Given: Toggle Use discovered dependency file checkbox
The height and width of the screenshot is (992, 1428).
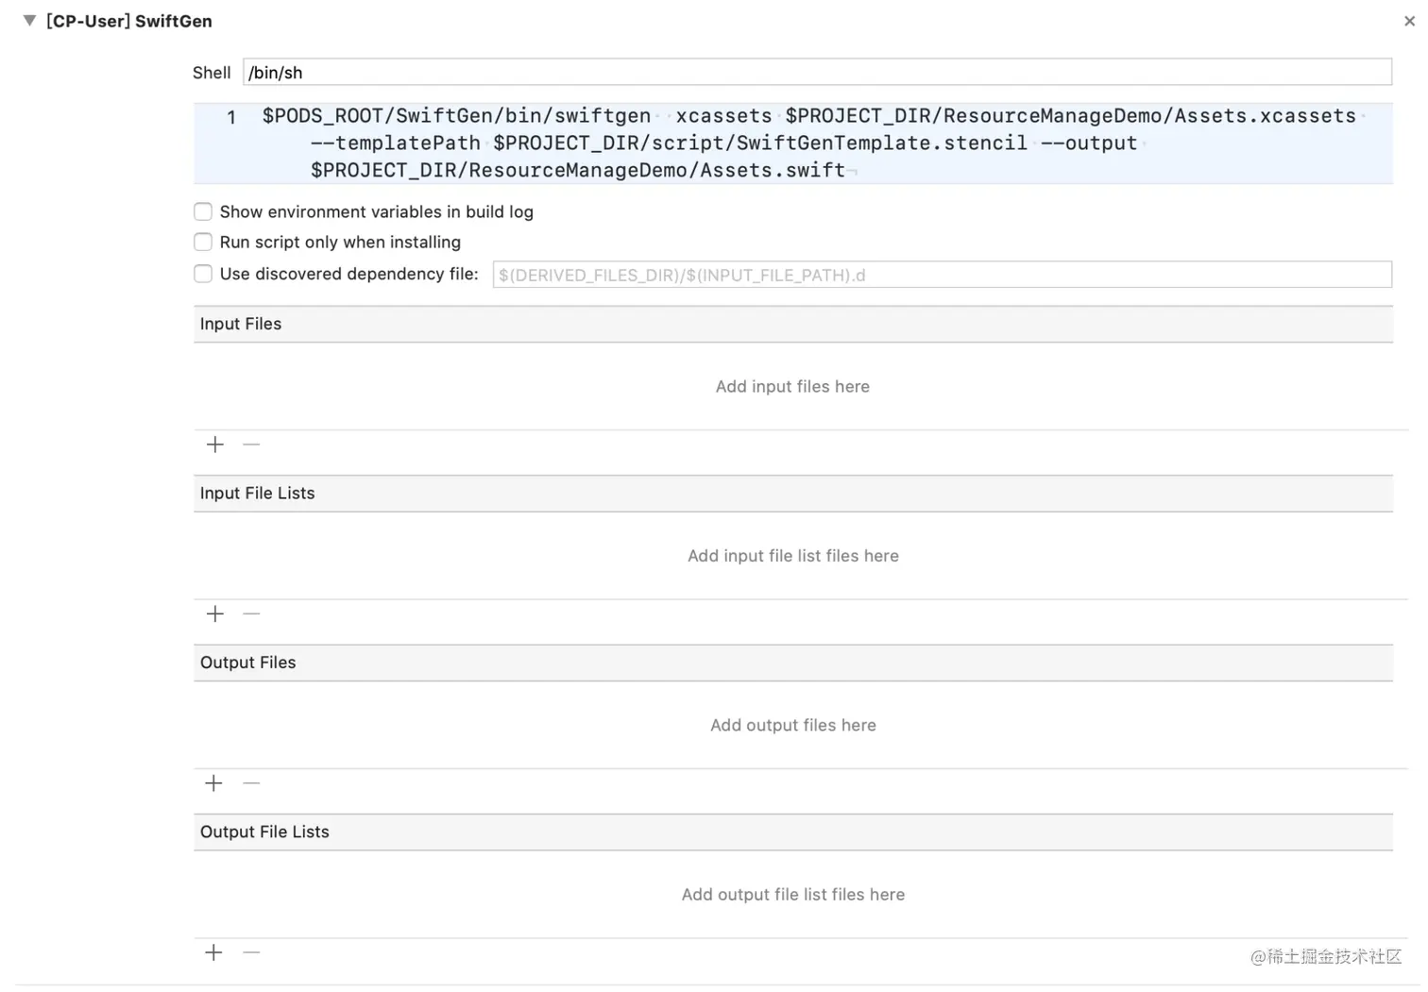Looking at the screenshot, I should (x=203, y=274).
